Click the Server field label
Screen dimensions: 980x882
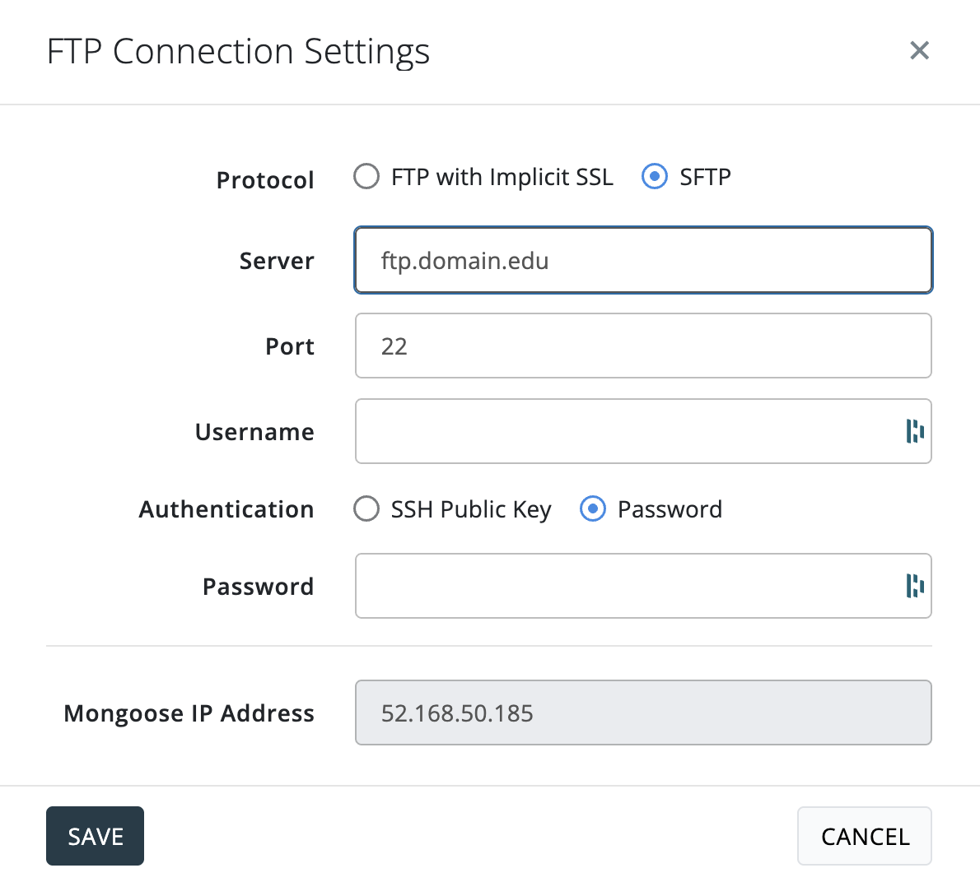277,262
